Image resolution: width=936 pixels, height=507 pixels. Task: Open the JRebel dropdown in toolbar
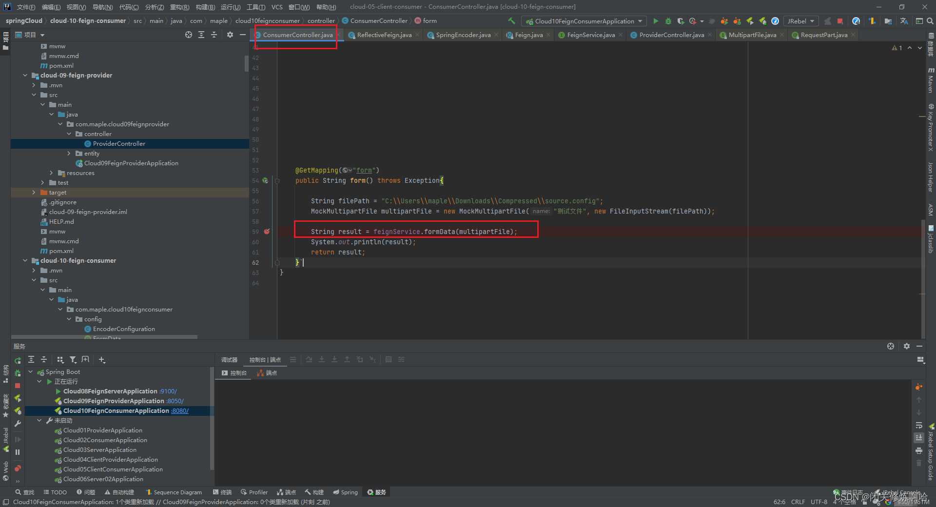pyautogui.click(x=800, y=21)
